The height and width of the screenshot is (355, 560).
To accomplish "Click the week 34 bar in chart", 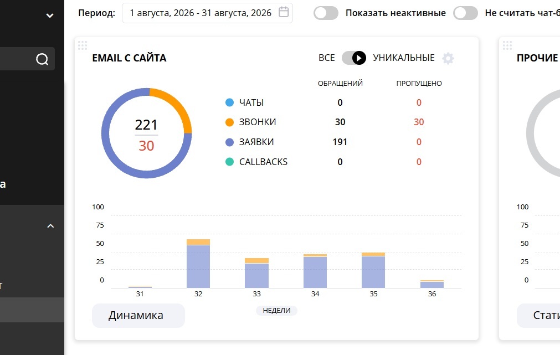I will [x=315, y=271].
